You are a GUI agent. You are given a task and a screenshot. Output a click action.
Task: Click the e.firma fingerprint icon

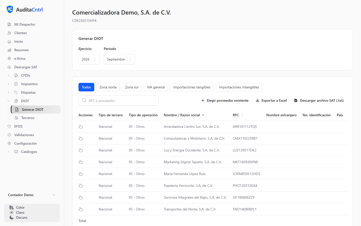[x=9, y=59]
